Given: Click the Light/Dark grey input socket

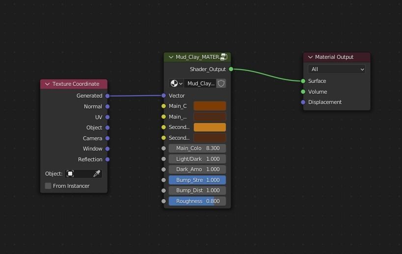Looking at the screenshot, I should (x=163, y=159).
